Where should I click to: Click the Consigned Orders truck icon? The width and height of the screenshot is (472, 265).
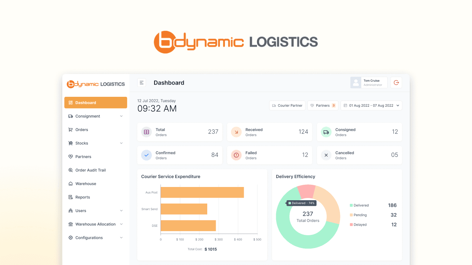point(326,132)
